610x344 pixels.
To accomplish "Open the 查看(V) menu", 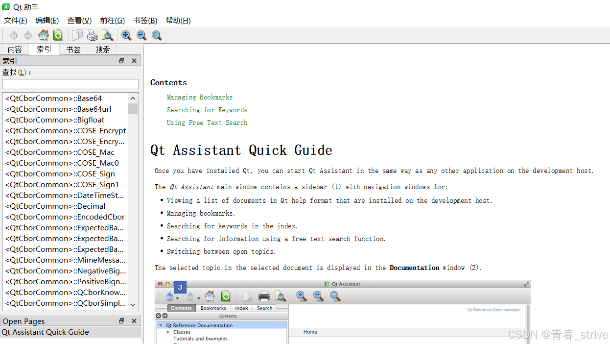I will [79, 21].
